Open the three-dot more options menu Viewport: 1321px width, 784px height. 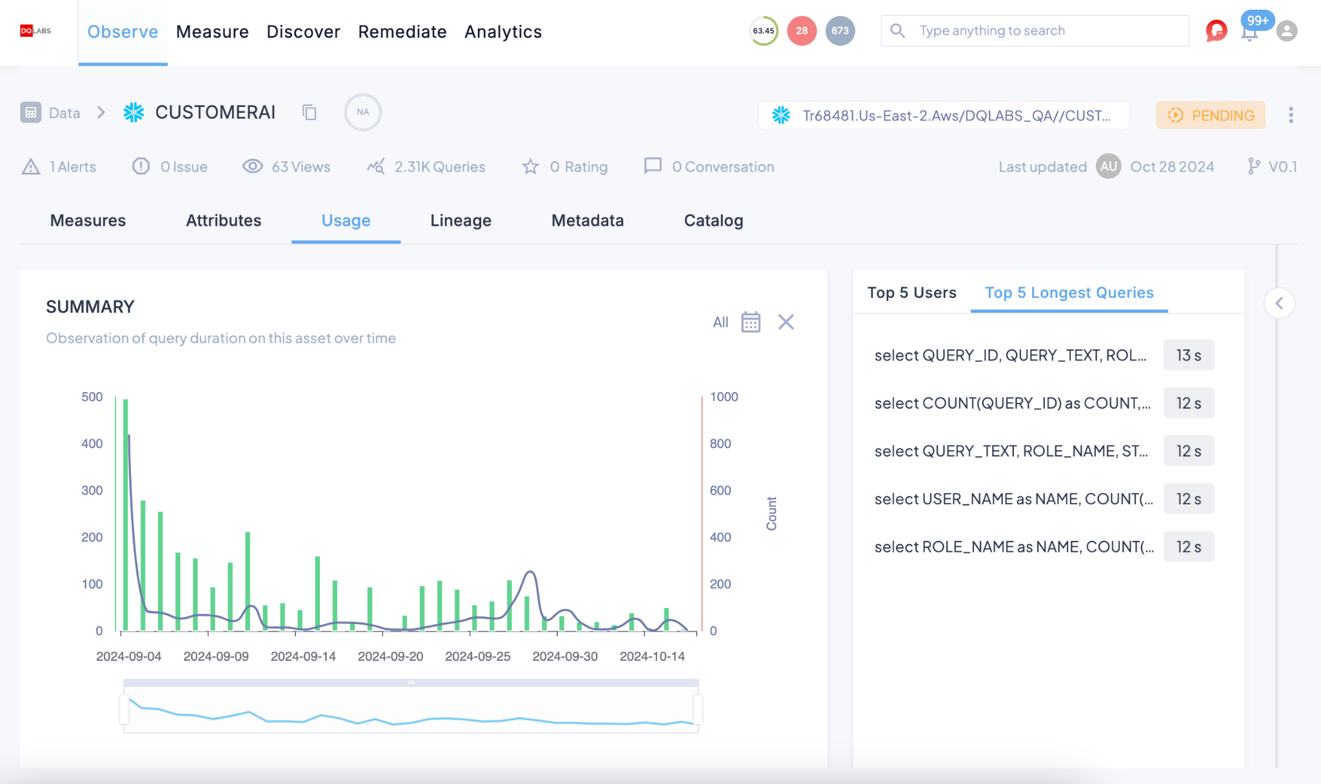click(1291, 115)
